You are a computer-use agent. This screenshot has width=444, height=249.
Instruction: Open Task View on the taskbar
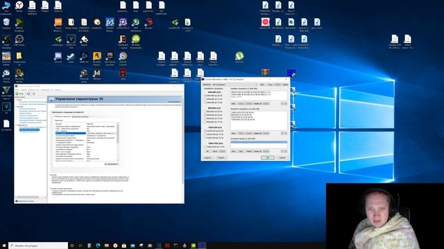tap(80, 246)
